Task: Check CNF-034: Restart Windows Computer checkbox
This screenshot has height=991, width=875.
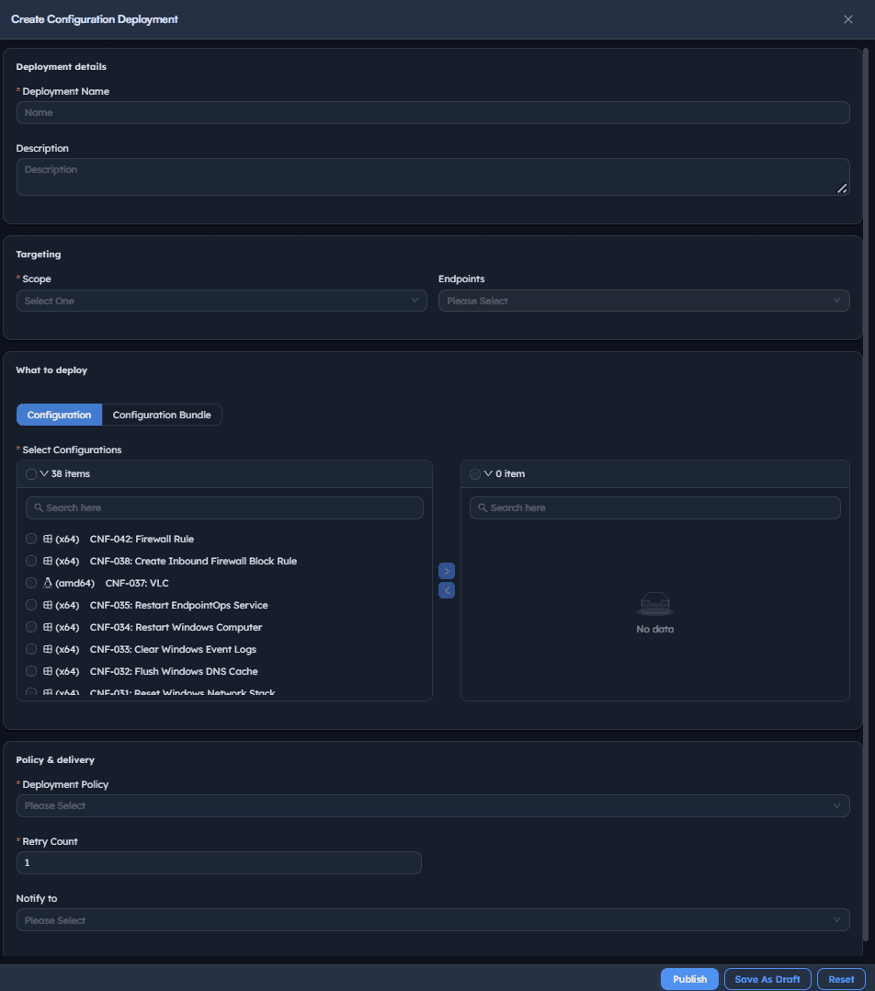Action: 31,628
